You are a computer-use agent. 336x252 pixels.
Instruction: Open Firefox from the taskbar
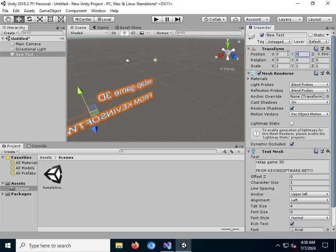point(135,245)
